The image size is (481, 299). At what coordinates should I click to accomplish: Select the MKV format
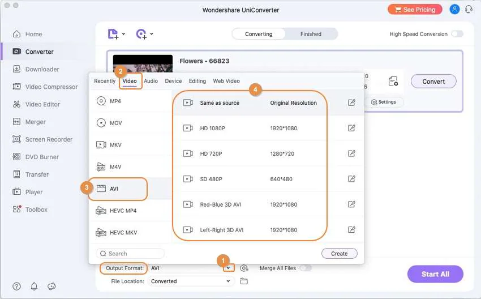[130, 144]
